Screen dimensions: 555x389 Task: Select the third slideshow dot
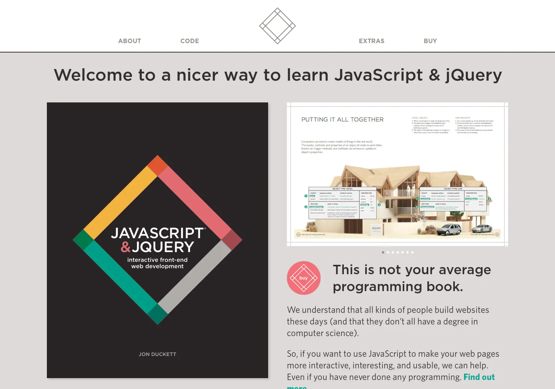393,252
